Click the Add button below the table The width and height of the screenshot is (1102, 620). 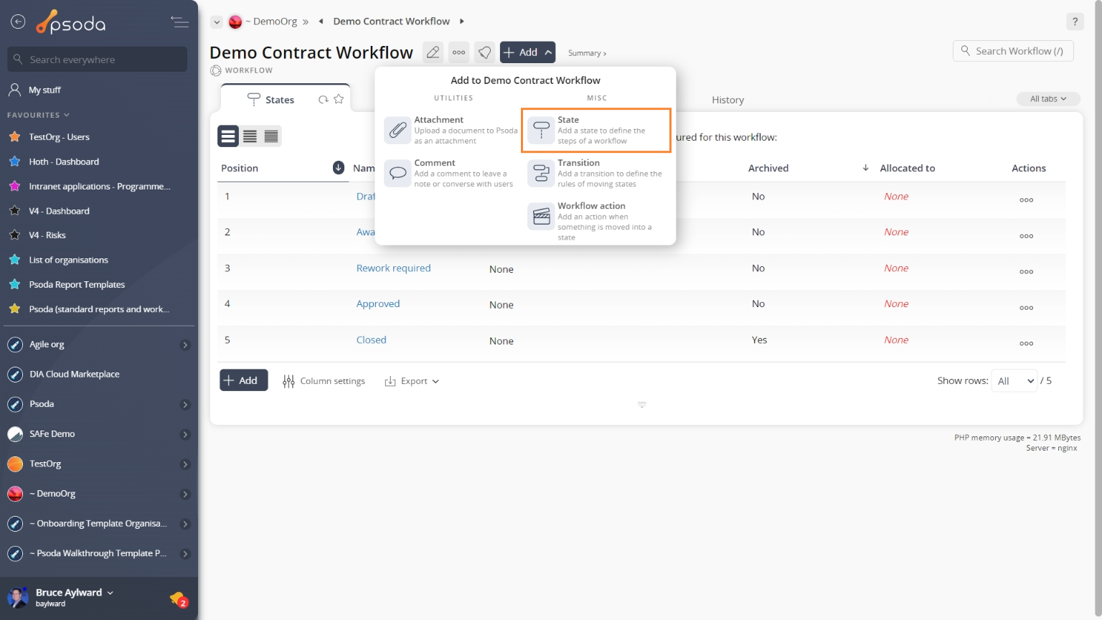tap(244, 380)
